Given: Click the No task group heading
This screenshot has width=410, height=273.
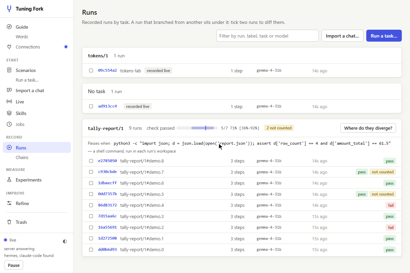Looking at the screenshot, I should click(x=97, y=91).
